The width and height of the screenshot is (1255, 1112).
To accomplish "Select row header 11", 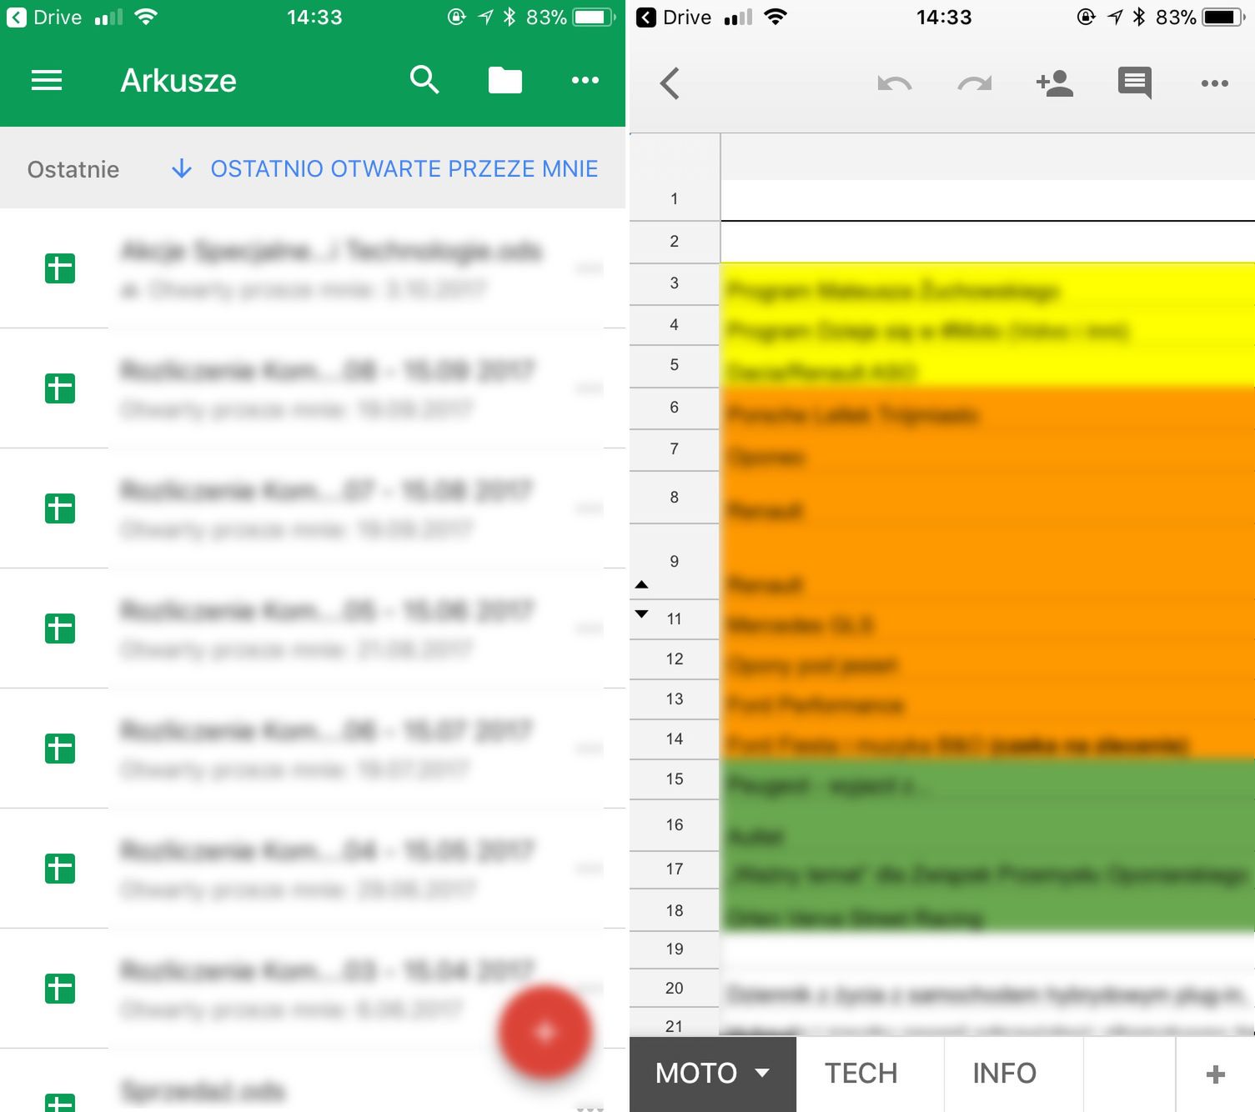I will [675, 619].
